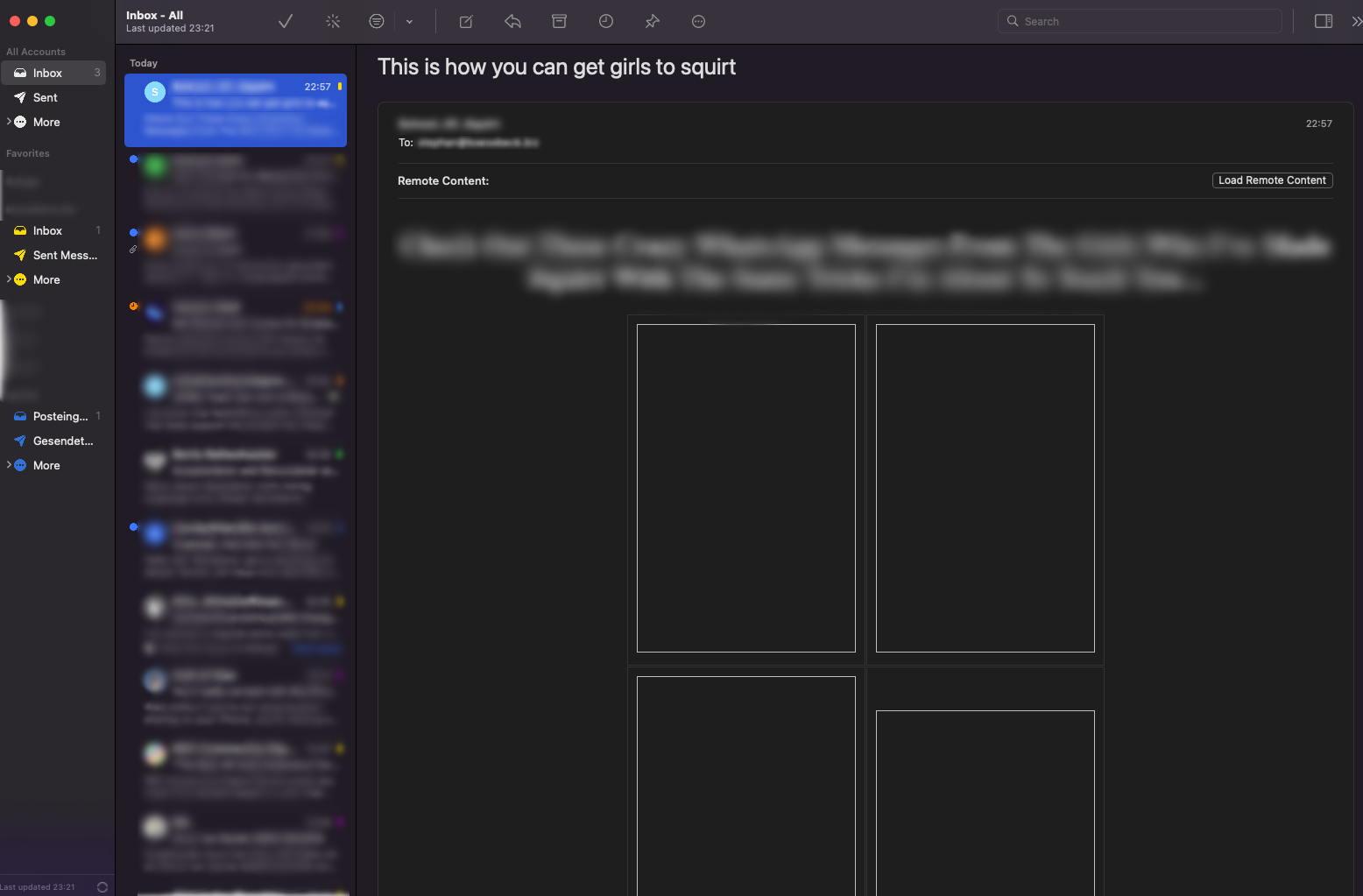Select the 22:57 email in the list
This screenshot has height=896, width=1363.
tap(236, 110)
